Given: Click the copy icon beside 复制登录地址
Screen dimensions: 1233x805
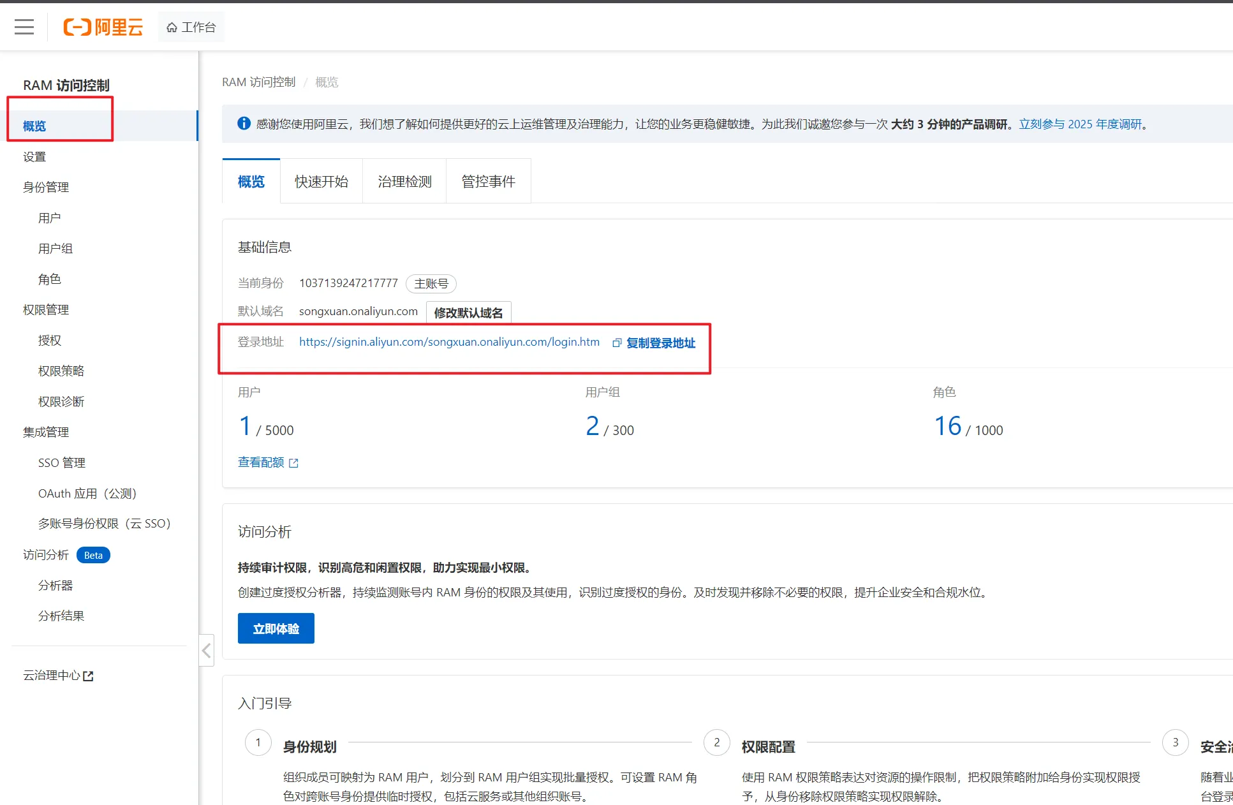Looking at the screenshot, I should point(616,343).
